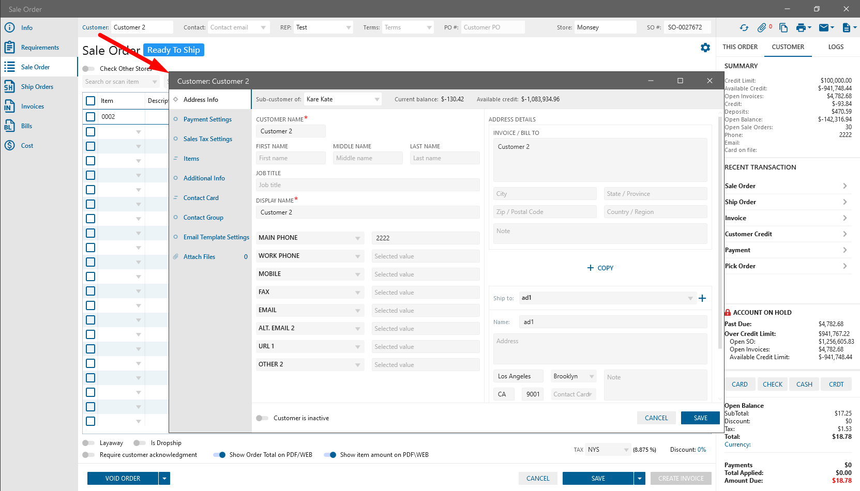
Task: Click SAVE in the customer dialog
Action: [700, 418]
